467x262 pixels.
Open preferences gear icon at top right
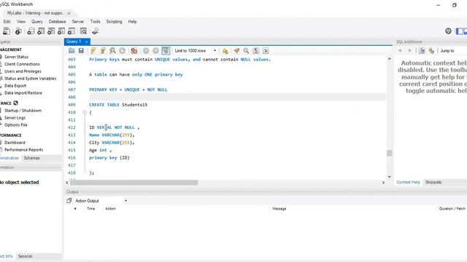448,31
